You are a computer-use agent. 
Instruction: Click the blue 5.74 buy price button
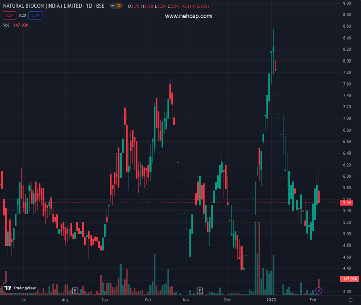point(35,16)
